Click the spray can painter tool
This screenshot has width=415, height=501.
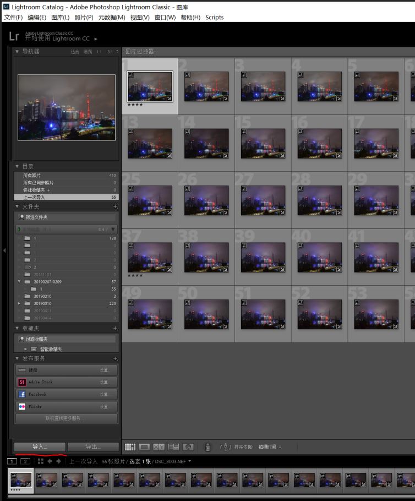(207, 447)
